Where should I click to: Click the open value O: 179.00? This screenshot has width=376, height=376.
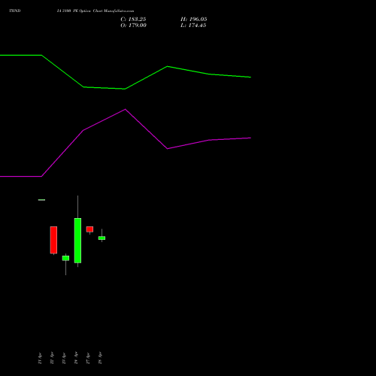pos(133,26)
